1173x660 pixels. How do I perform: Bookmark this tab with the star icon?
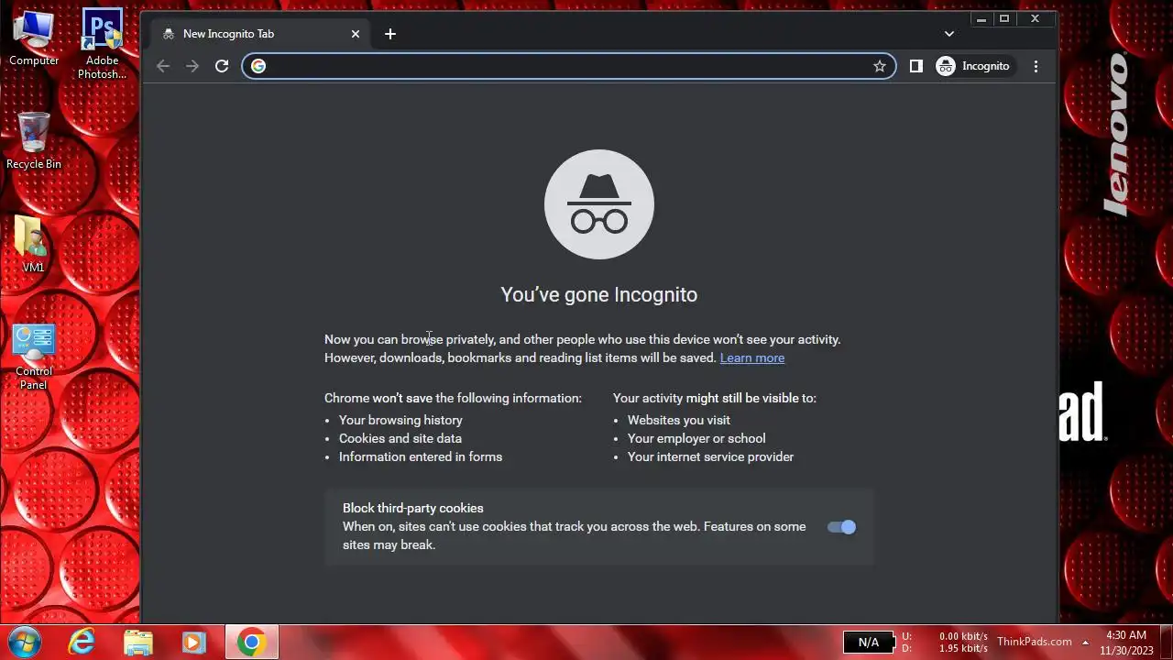click(x=880, y=66)
